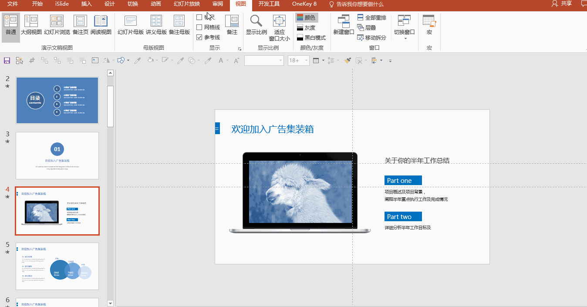This screenshot has height=307, width=587.
Task: Click the large A font size icon
Action: point(236,61)
